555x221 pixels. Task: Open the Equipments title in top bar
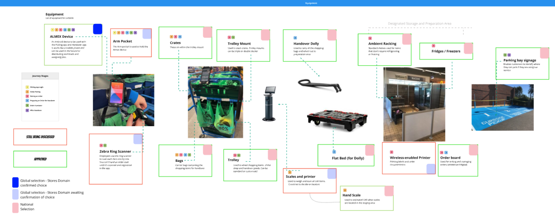311,3
